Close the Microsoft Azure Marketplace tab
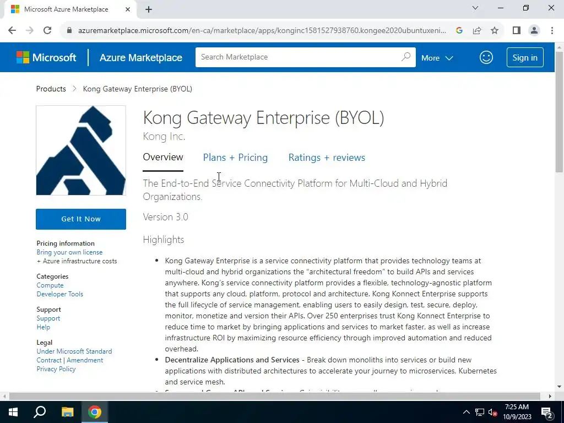564x423 pixels. (x=128, y=9)
